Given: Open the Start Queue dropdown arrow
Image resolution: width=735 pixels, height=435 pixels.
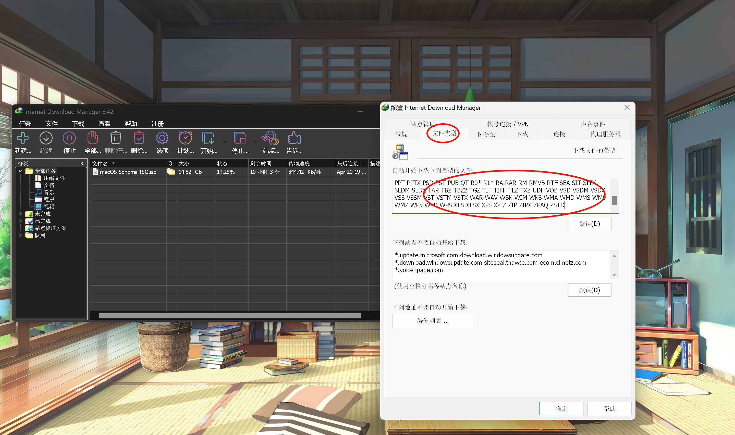Looking at the screenshot, I should point(224,142).
